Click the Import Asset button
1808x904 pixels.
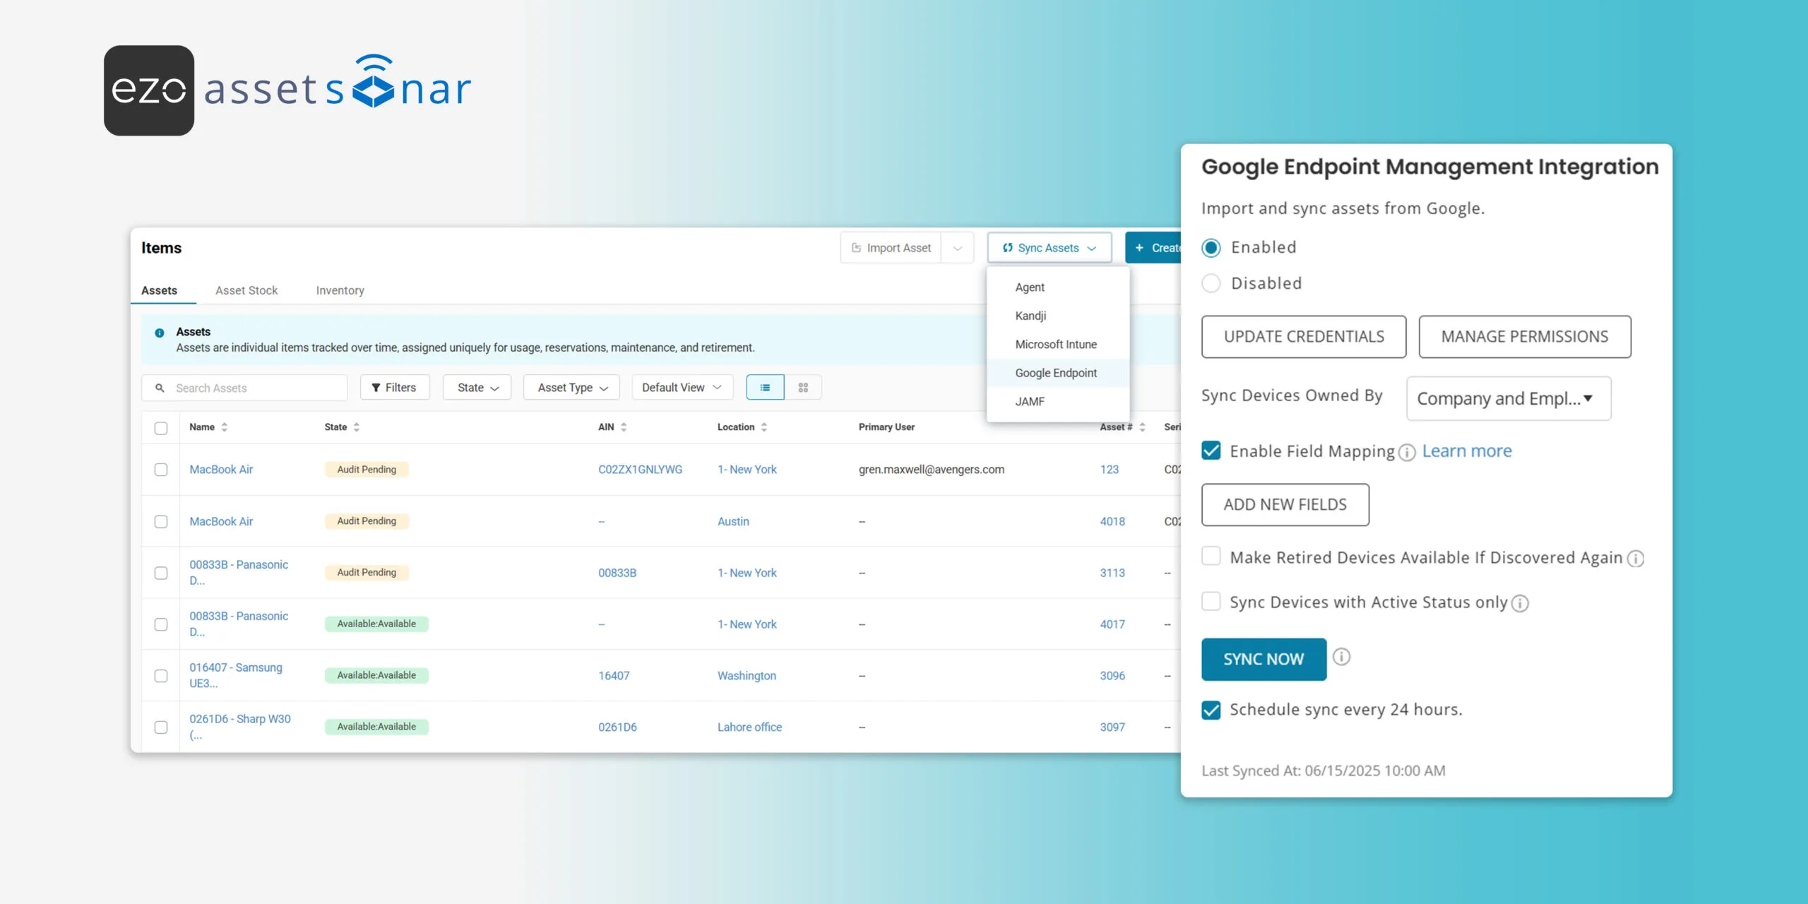tap(891, 248)
